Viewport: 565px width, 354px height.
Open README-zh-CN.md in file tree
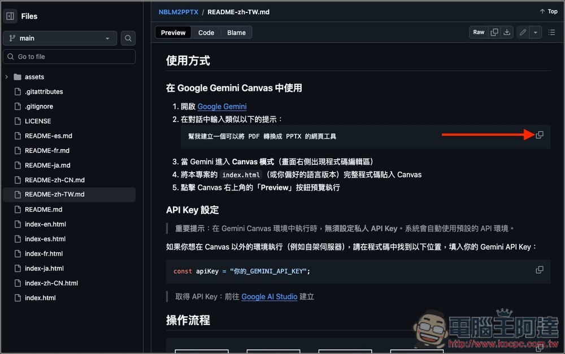click(x=54, y=180)
